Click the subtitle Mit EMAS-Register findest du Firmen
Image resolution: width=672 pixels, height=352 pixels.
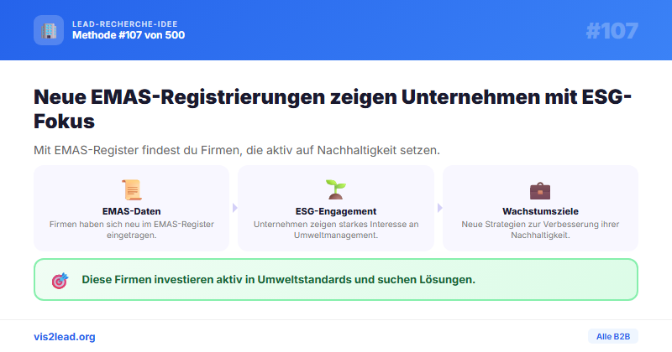pyautogui.click(x=237, y=151)
